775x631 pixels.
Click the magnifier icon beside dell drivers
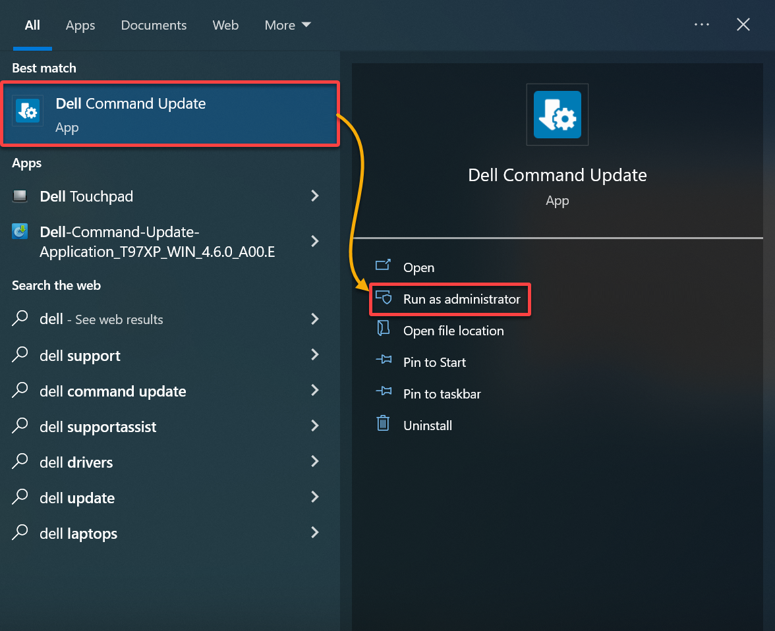coord(20,461)
